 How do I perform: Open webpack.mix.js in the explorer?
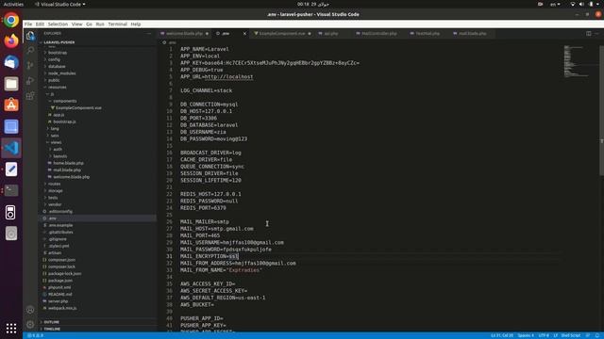(x=62, y=308)
